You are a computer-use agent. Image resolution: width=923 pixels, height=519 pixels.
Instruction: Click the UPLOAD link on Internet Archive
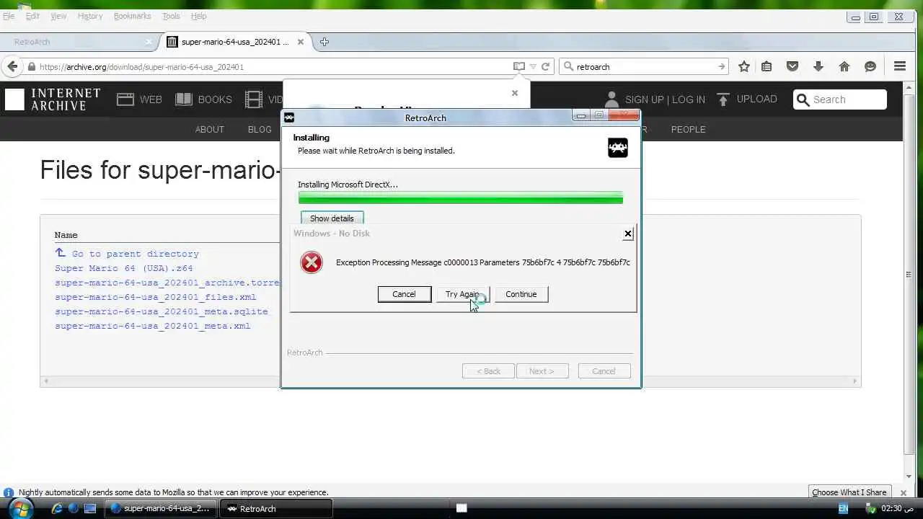click(747, 99)
